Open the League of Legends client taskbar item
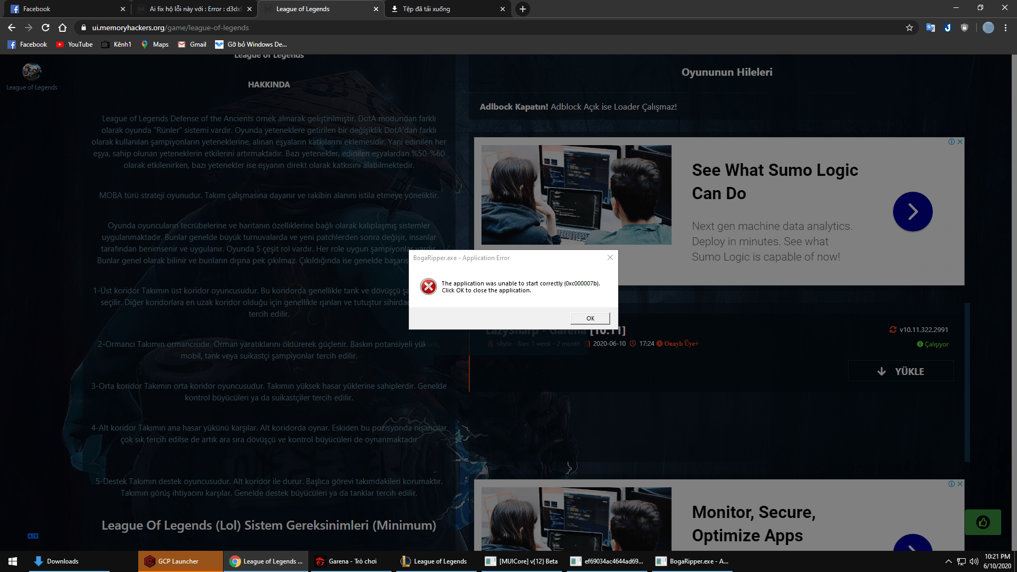The width and height of the screenshot is (1017, 572). (437, 561)
